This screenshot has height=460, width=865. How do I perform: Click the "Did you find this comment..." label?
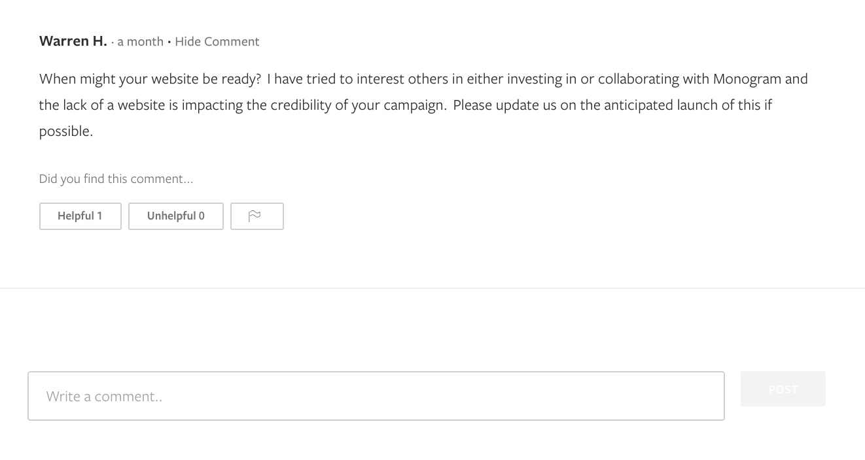point(116,179)
